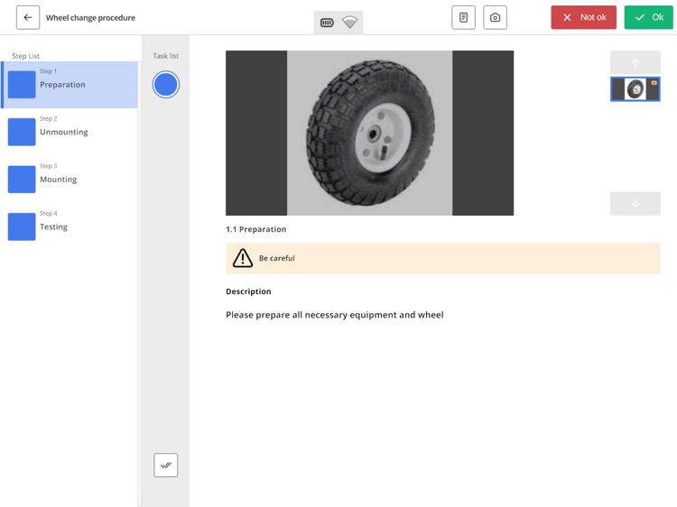Select Step 1 Preparation
Viewport: 677px width, 507px height.
click(x=70, y=85)
